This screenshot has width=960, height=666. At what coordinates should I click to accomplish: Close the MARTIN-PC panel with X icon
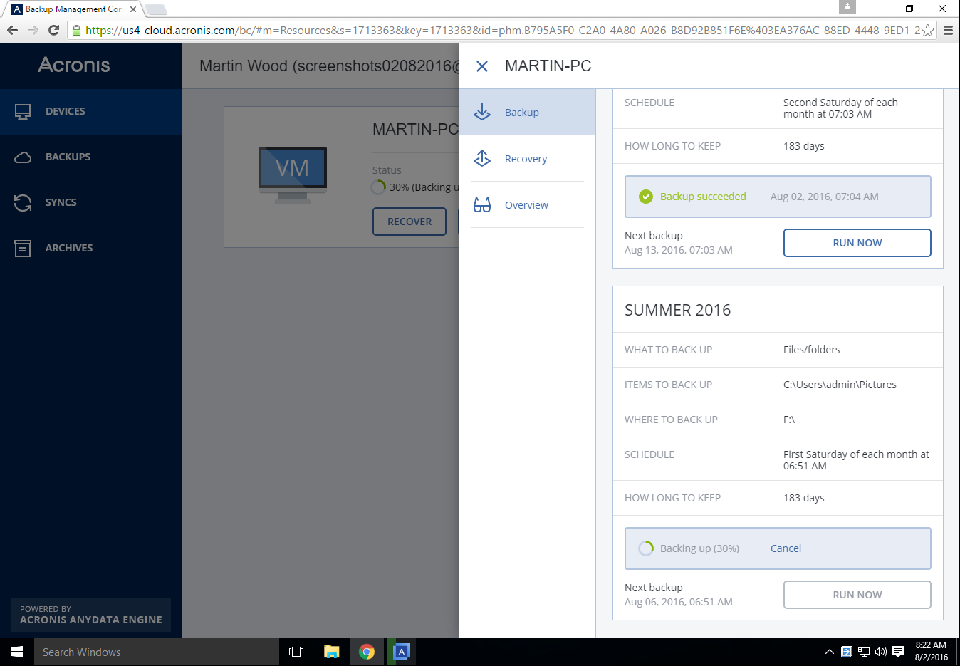[x=482, y=66]
